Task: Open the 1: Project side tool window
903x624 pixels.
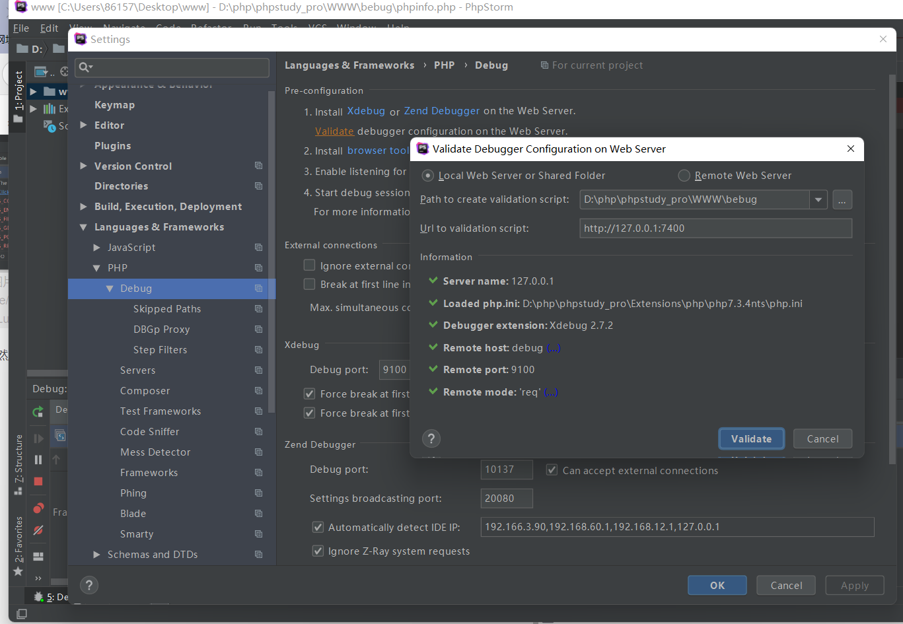Action: point(18,96)
